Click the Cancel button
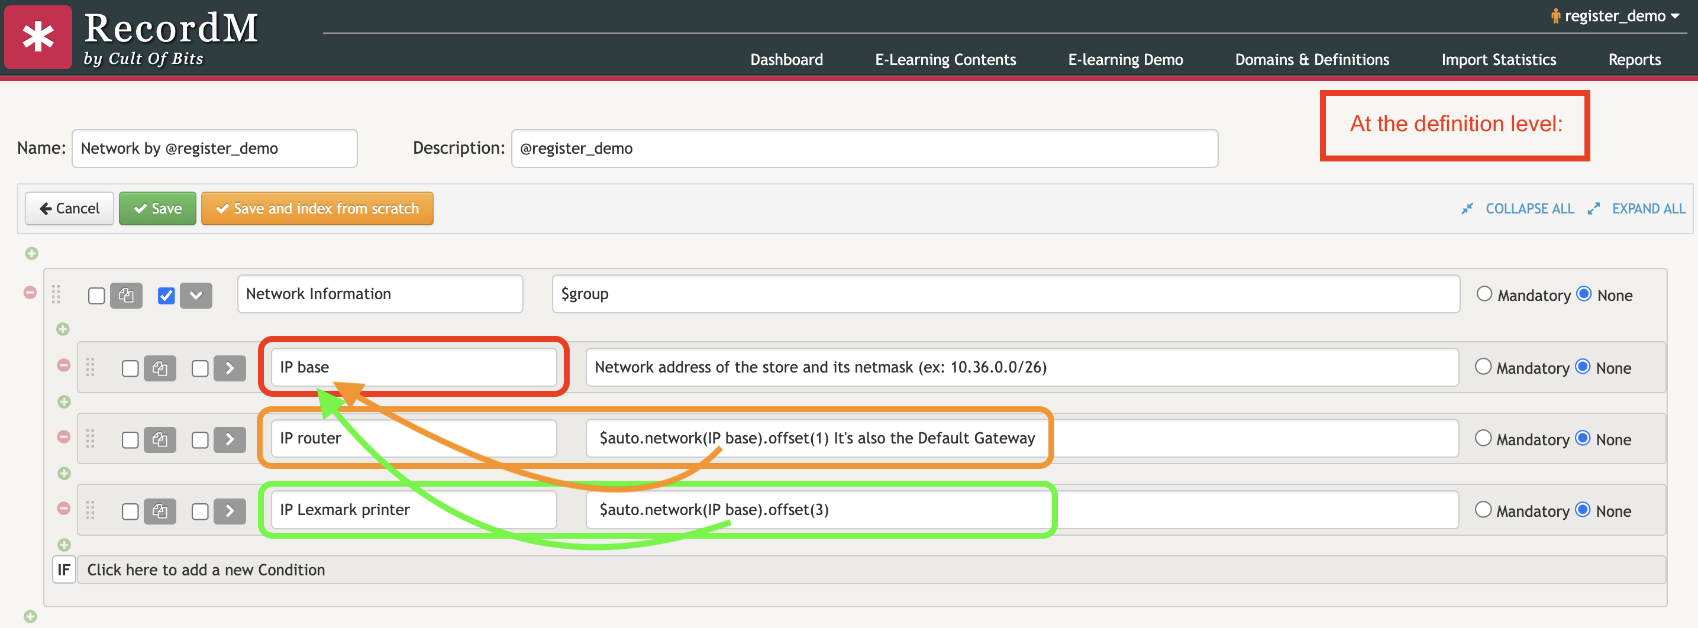 (x=69, y=209)
